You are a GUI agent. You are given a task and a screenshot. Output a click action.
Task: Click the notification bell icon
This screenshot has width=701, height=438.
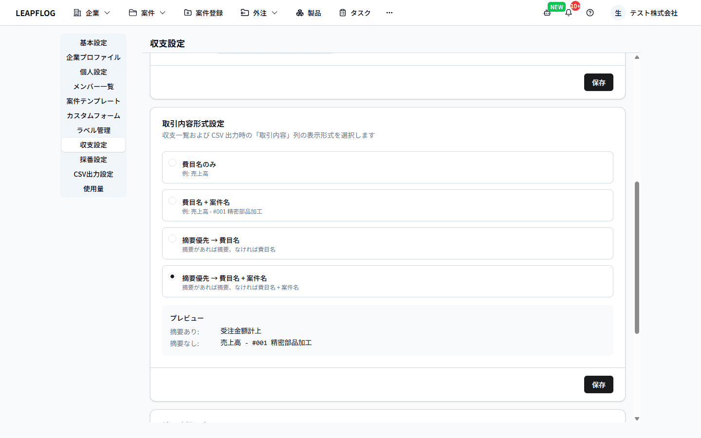coord(568,13)
